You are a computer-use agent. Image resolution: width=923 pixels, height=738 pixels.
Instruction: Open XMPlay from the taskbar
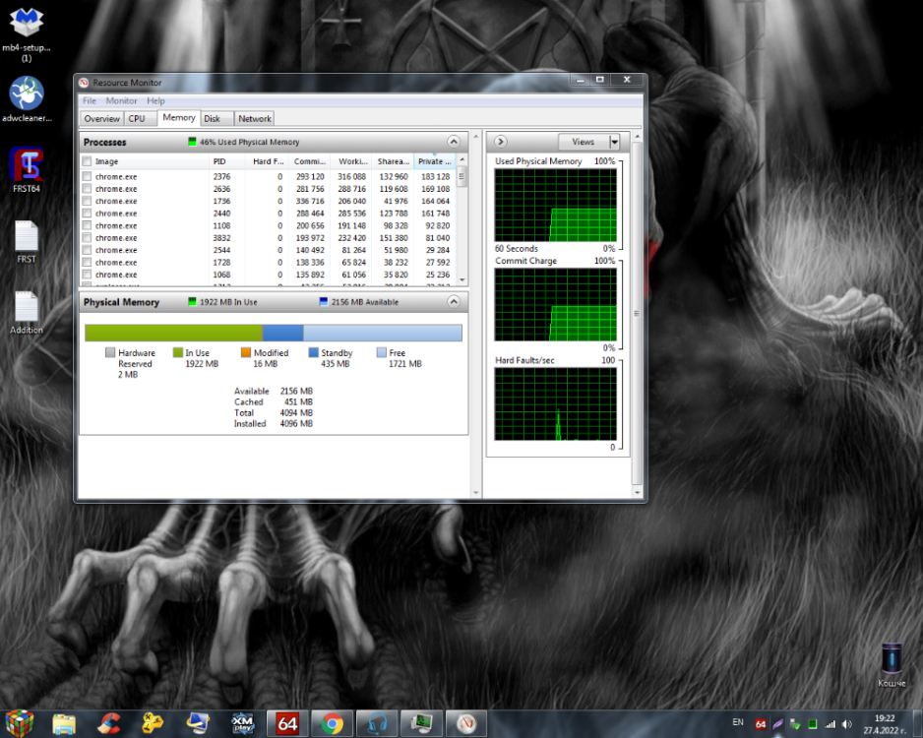242,724
